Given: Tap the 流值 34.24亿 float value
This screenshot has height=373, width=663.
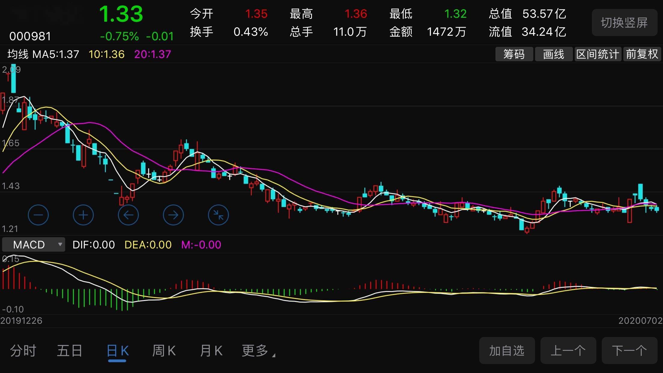Looking at the screenshot, I should (x=527, y=32).
